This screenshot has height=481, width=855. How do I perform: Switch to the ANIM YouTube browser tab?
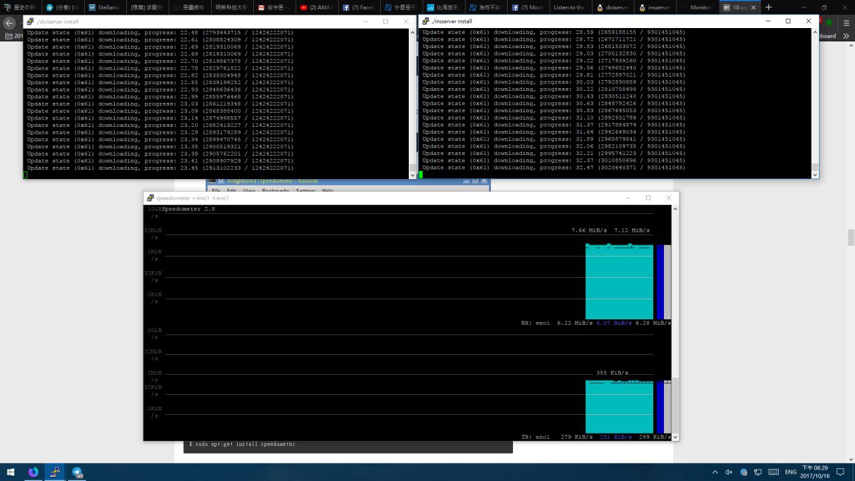coord(317,7)
